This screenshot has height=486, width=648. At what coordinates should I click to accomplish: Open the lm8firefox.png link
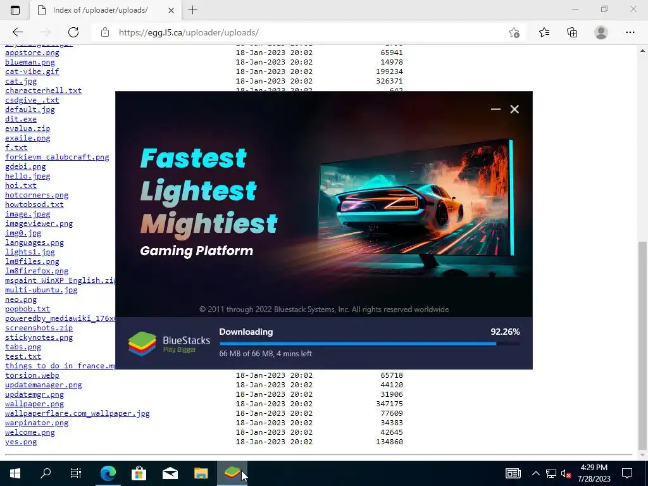click(37, 271)
